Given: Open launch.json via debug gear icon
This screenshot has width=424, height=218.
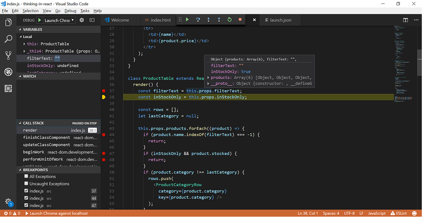Looking at the screenshot, I should coord(82,20).
